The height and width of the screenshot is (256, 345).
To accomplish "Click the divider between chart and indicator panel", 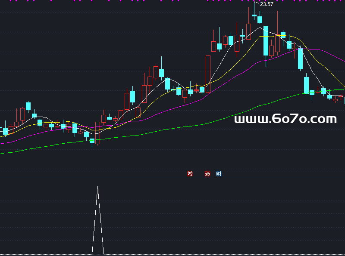I will coord(172,177).
